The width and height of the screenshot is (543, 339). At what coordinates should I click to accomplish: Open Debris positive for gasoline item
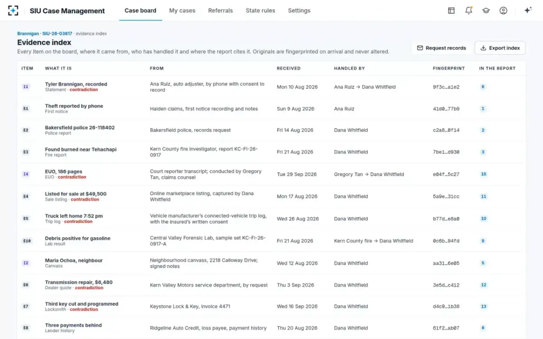[x=77, y=238]
